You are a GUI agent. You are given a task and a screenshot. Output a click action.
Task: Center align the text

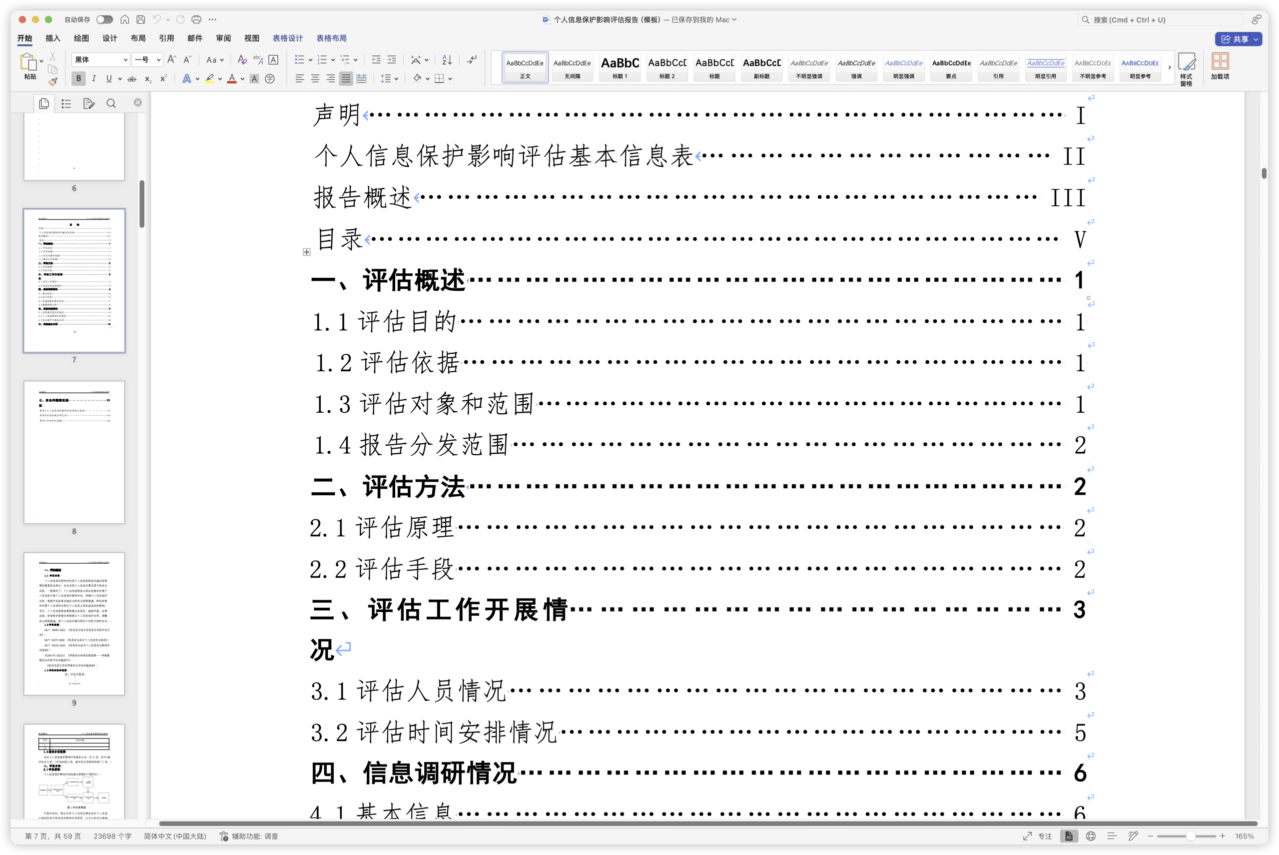tap(315, 78)
